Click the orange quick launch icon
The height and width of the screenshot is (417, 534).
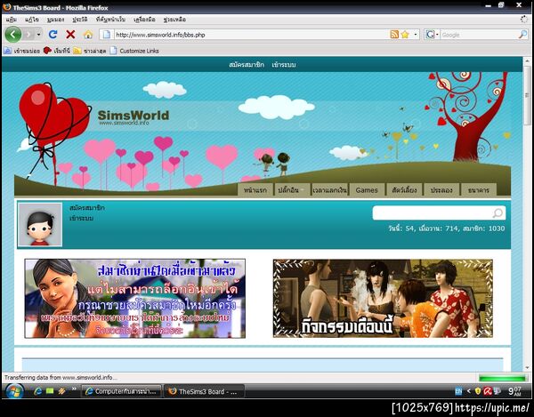click(x=61, y=391)
